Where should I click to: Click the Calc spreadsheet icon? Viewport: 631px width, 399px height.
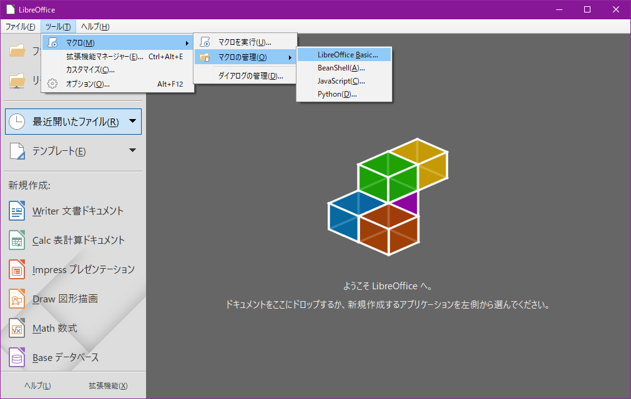pos(17,240)
